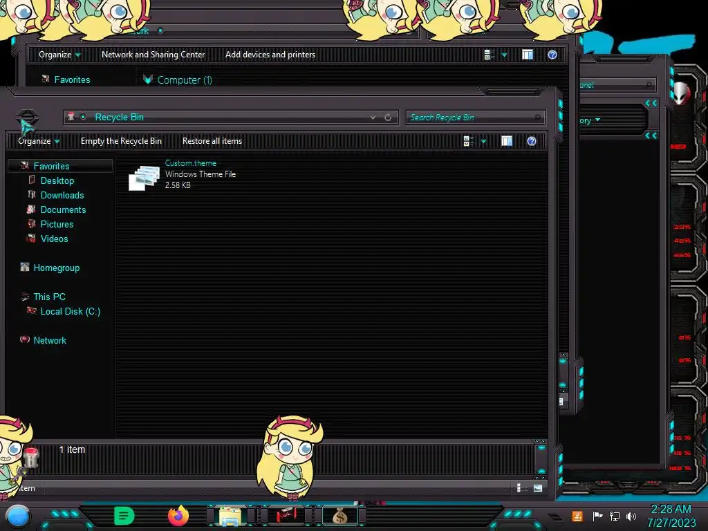Select This PC in the navigation pane
The width and height of the screenshot is (708, 531).
click(50, 297)
